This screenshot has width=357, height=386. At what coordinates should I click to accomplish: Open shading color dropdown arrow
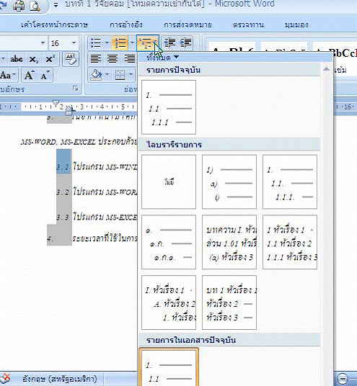click(x=107, y=75)
